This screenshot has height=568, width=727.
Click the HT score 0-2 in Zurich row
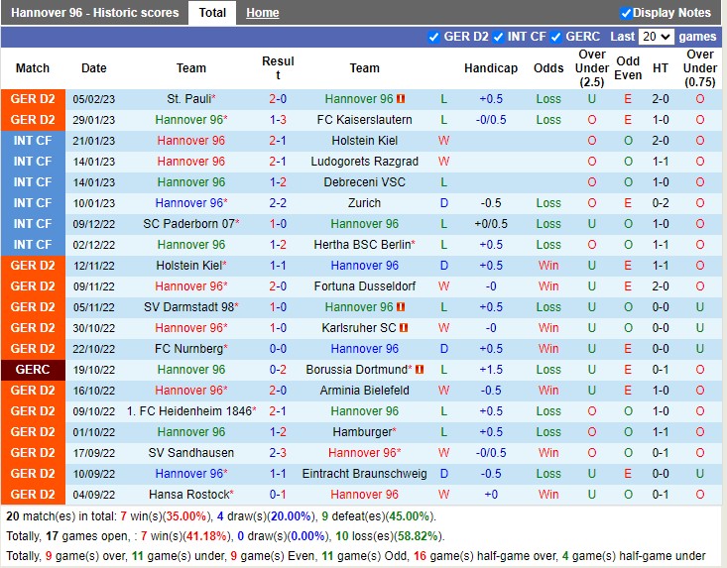click(661, 203)
